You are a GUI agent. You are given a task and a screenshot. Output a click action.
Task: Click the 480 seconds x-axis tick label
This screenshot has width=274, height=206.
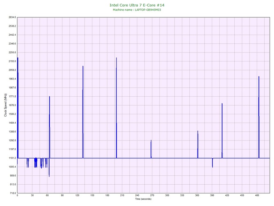pyautogui.click(x=257, y=195)
